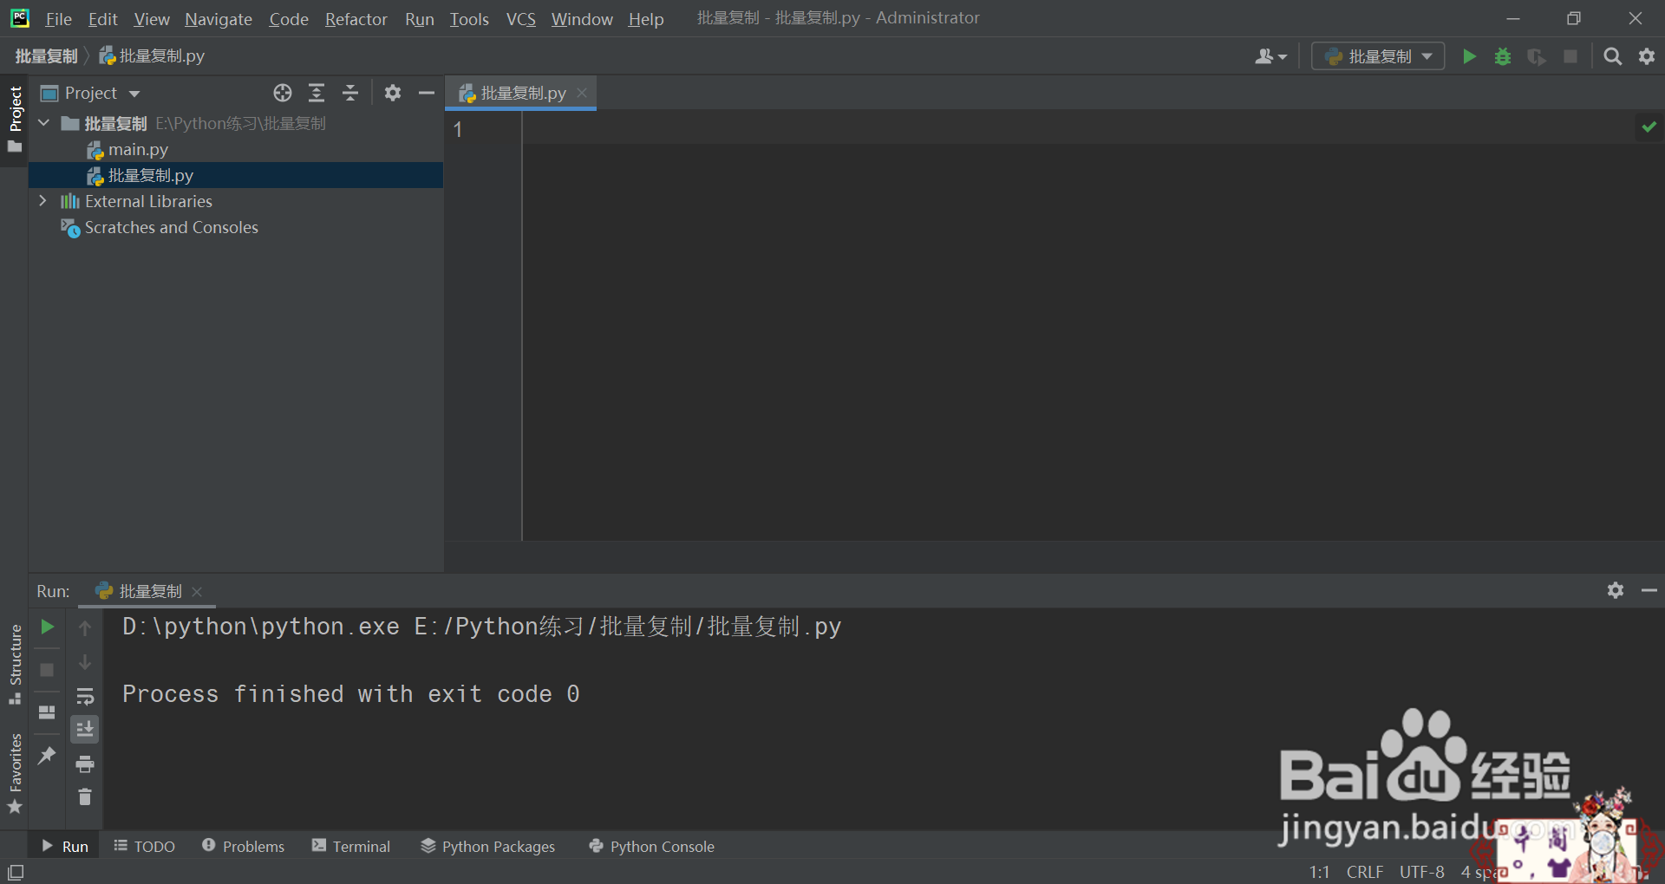The height and width of the screenshot is (884, 1665).
Task: Click the stop button in top toolbar
Action: pos(1570,56)
